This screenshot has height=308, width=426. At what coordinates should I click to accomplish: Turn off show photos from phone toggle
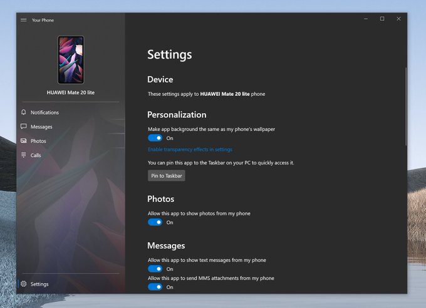(155, 222)
